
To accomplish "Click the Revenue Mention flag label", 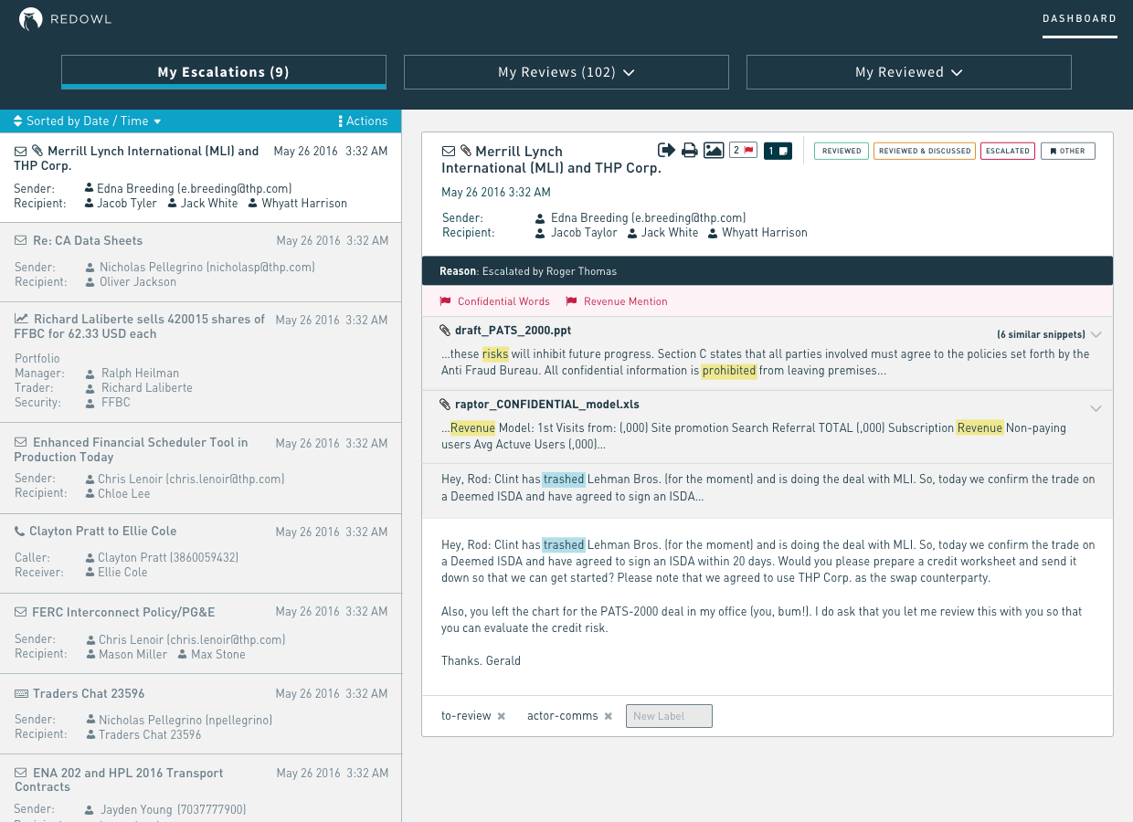I will coord(626,301).
